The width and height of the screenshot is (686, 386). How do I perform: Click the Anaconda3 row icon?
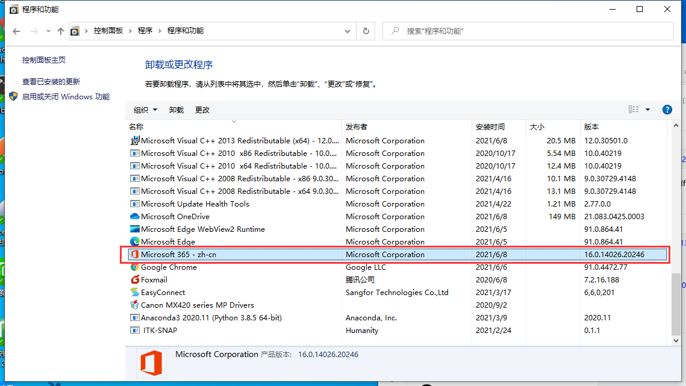135,318
